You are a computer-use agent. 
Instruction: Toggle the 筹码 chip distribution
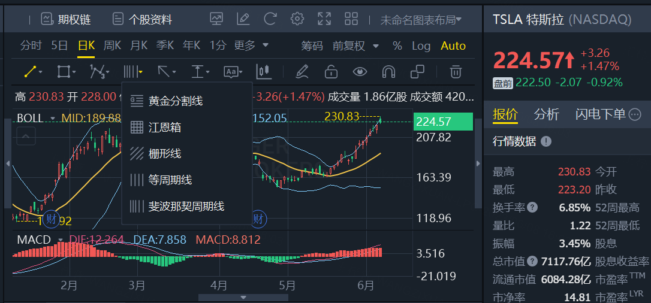coord(312,46)
